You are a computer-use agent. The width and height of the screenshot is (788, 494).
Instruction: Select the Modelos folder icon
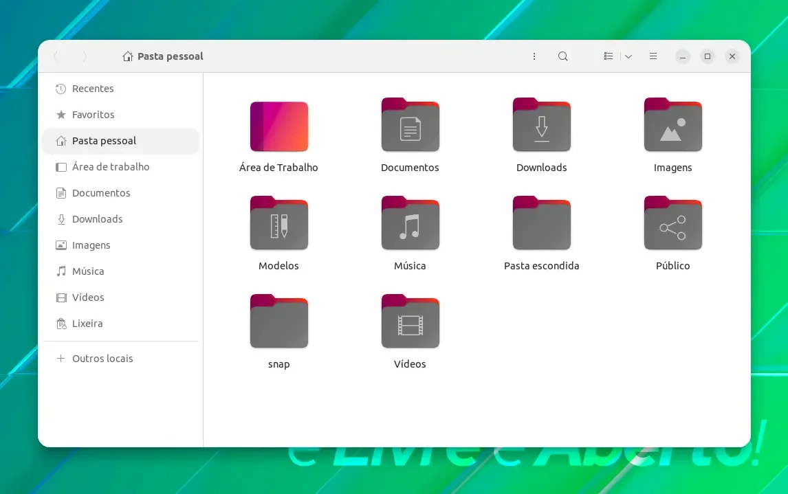coord(279,223)
